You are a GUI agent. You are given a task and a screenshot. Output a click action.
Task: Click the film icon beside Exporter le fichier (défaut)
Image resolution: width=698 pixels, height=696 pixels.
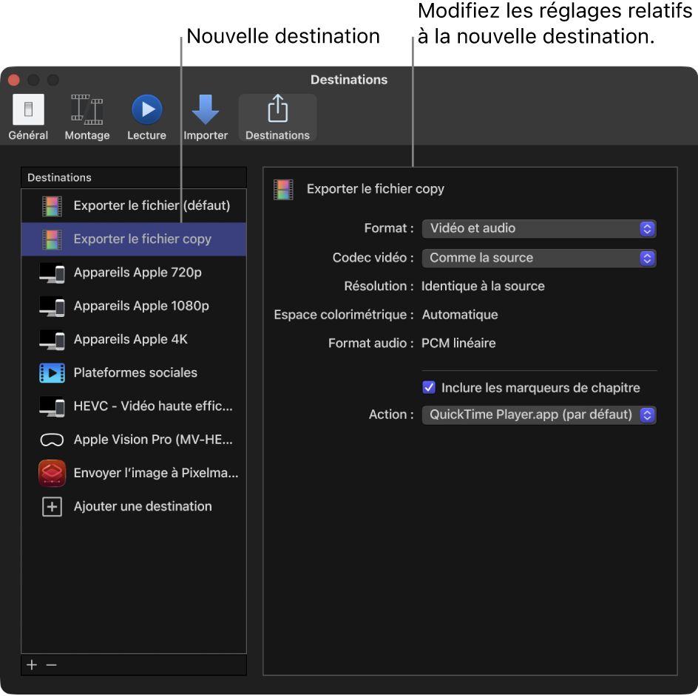pos(52,206)
